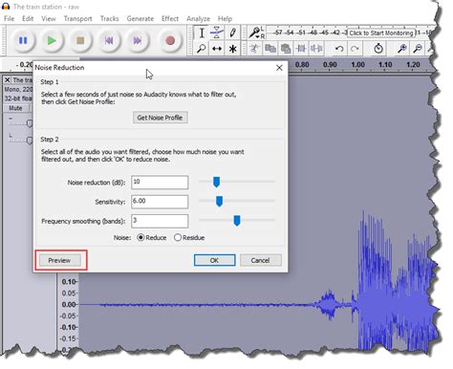This screenshot has width=453, height=369.
Task: Click the Zoom In magnifier icon
Action: tap(402, 49)
